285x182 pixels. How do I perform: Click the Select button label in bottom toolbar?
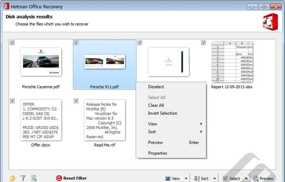pos(234,179)
